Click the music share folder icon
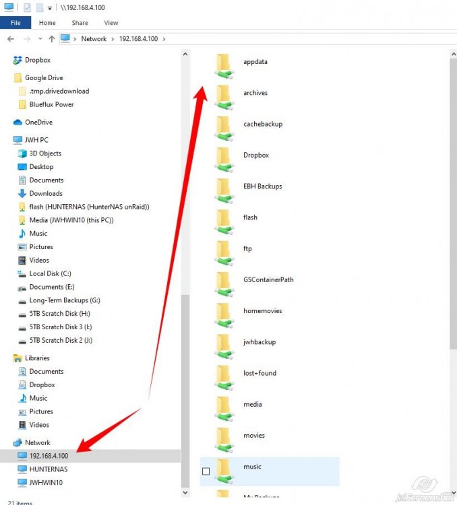This screenshot has width=457, height=505. click(224, 471)
